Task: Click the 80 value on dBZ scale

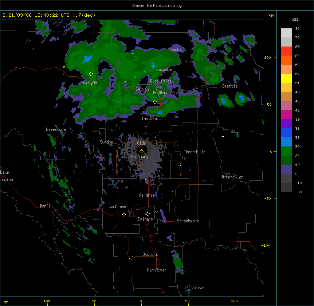Action: click(297, 29)
